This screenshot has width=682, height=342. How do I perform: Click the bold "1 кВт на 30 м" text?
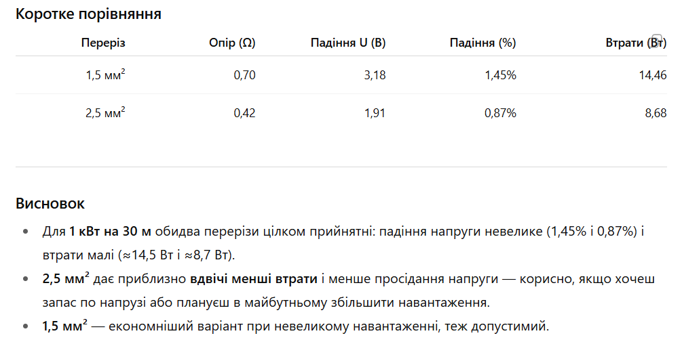110,232
